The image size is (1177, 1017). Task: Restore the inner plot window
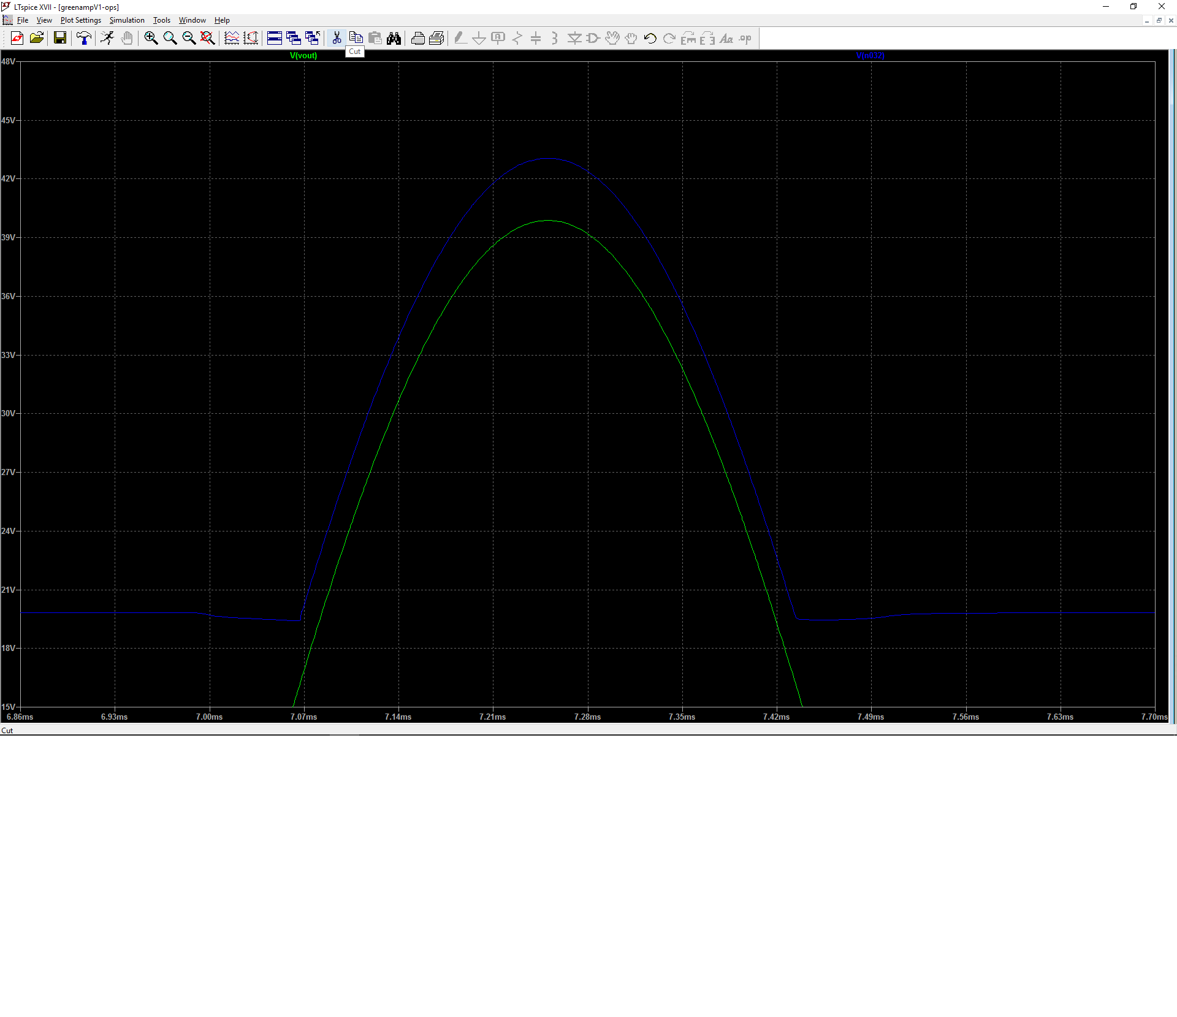coord(1159,20)
